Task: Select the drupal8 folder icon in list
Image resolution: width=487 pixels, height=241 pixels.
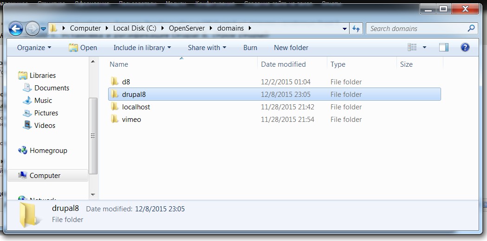Action: (115, 94)
